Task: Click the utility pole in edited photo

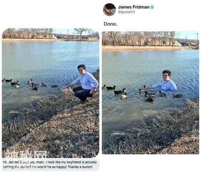Action: (197, 39)
